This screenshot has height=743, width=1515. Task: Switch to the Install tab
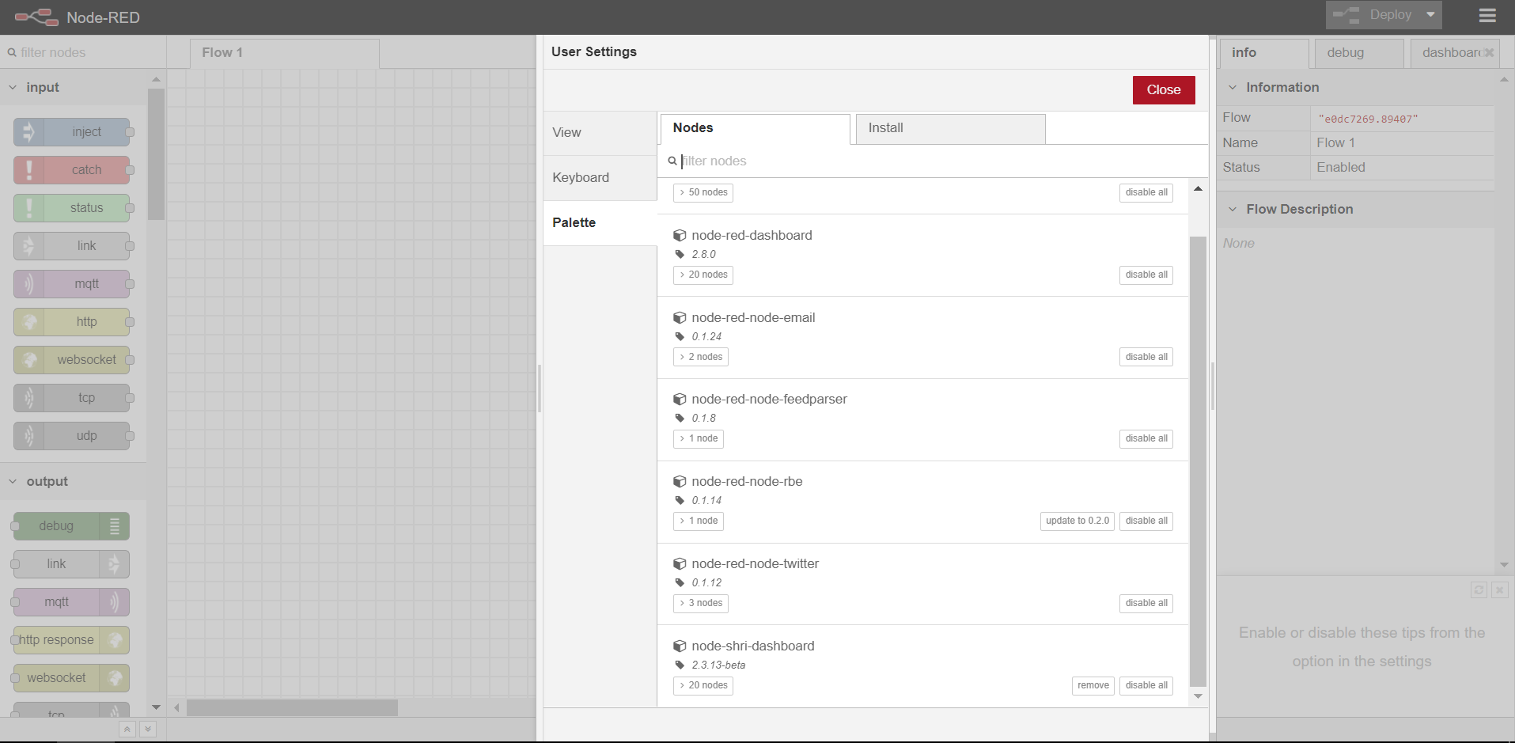click(950, 128)
